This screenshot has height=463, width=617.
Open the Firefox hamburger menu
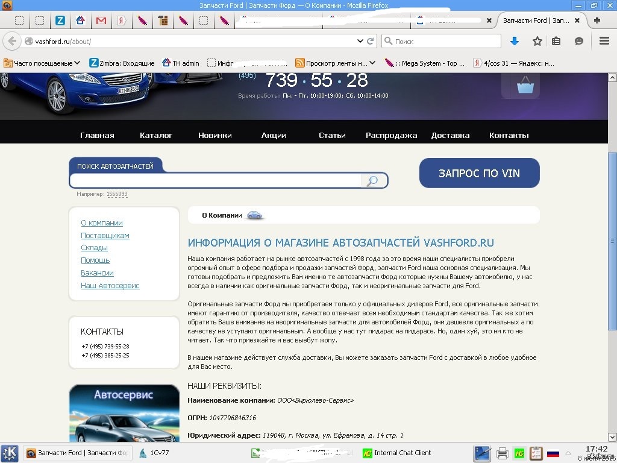pos(604,41)
